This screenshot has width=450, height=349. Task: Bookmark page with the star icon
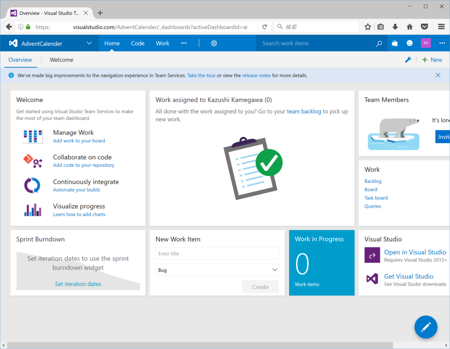tap(368, 27)
